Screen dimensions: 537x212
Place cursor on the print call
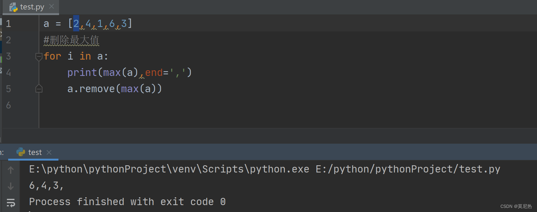click(82, 73)
